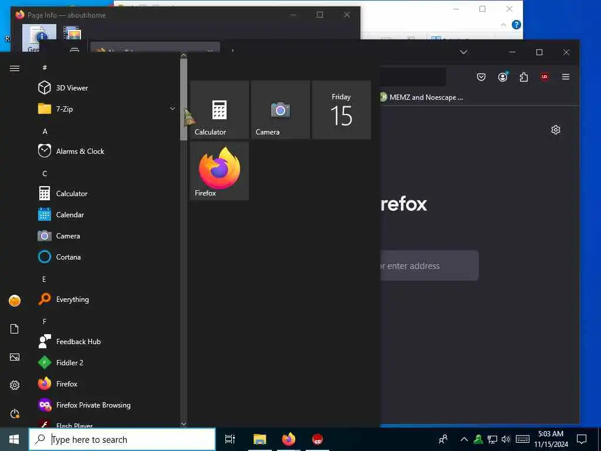Screen dimensions: 601x451
Task: Open the Action Center notifications
Action: [x=582, y=439]
